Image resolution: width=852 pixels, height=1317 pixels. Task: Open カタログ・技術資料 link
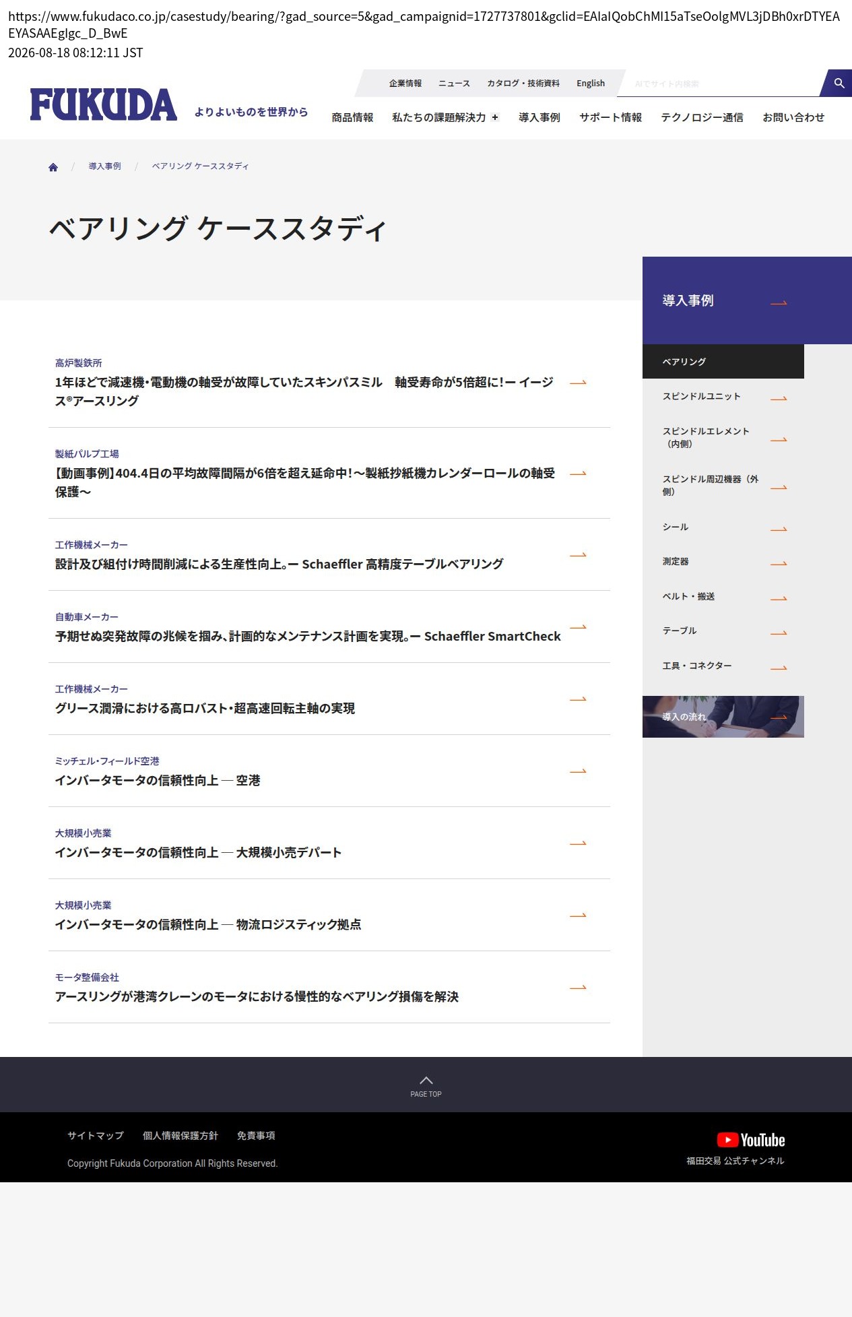click(523, 84)
